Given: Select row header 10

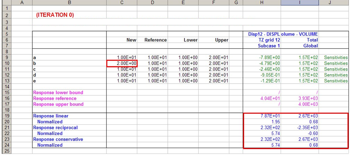Looking at the screenshot, I should (x=6, y=63).
